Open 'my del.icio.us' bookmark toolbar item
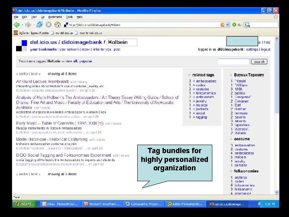Screen dimensions: 289x217 [62, 33]
